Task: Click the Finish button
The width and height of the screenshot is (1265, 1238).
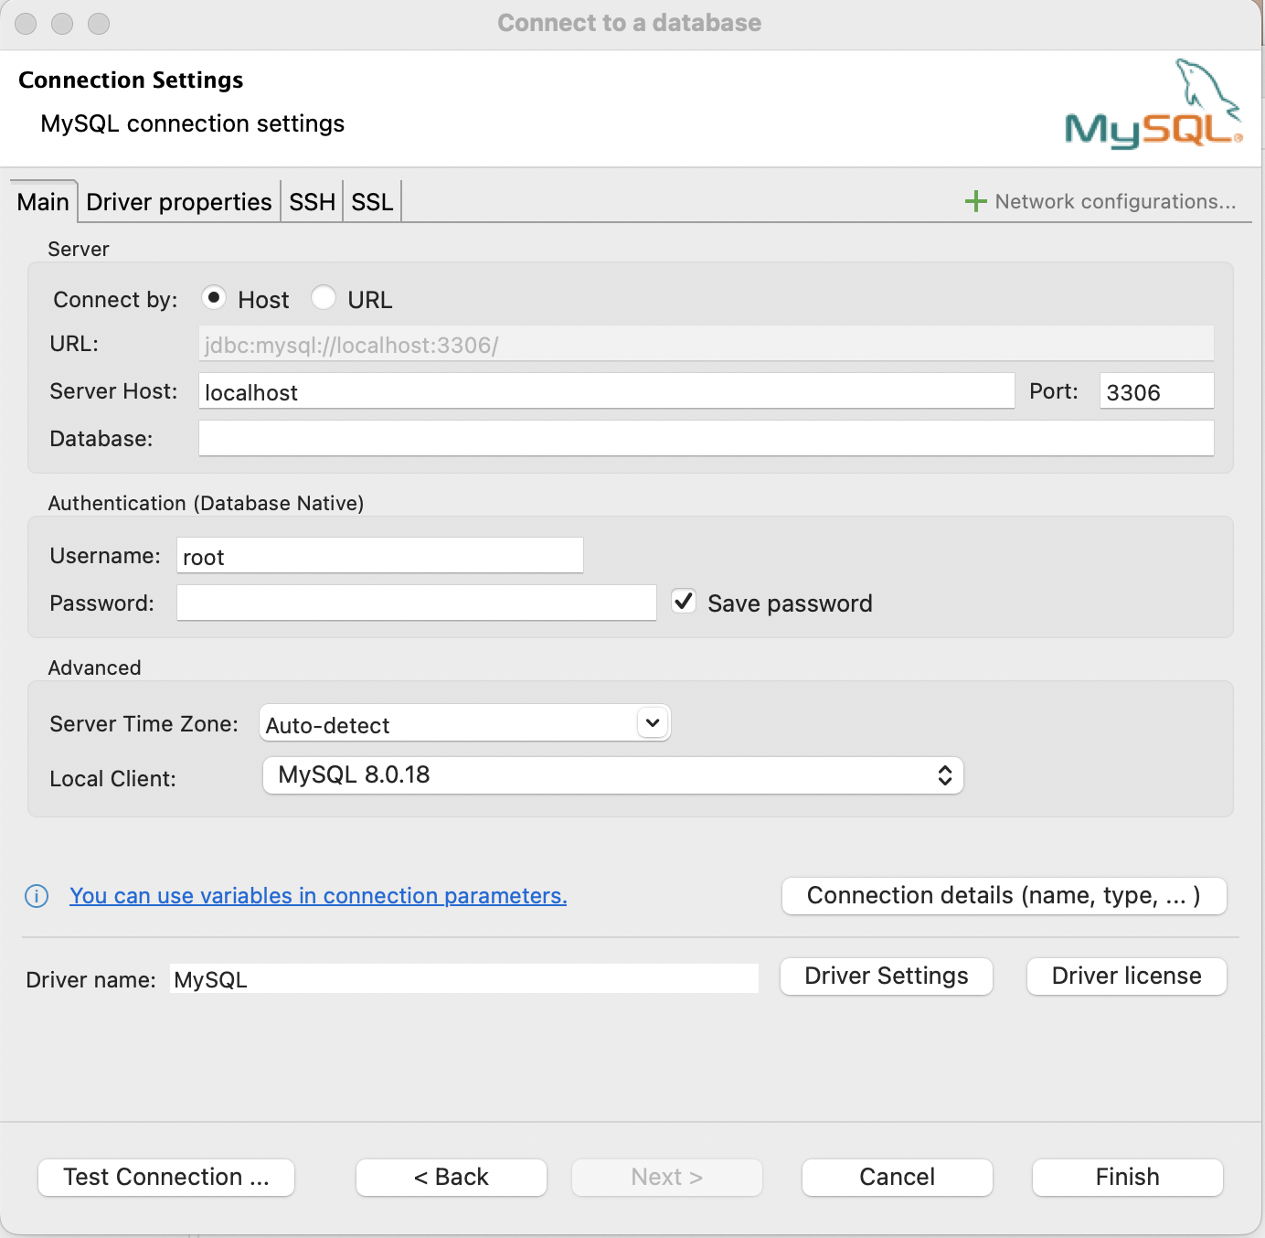Action: (1128, 1178)
